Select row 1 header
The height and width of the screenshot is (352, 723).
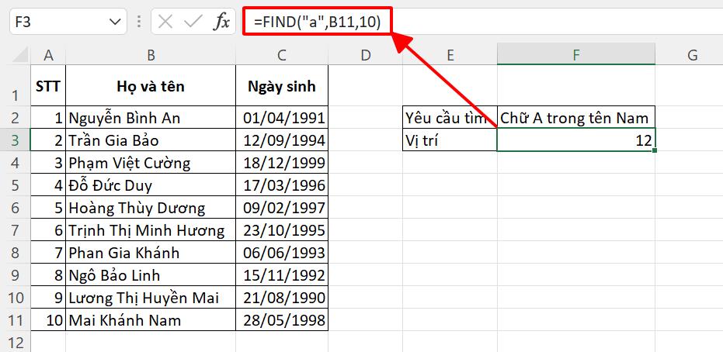coord(16,85)
